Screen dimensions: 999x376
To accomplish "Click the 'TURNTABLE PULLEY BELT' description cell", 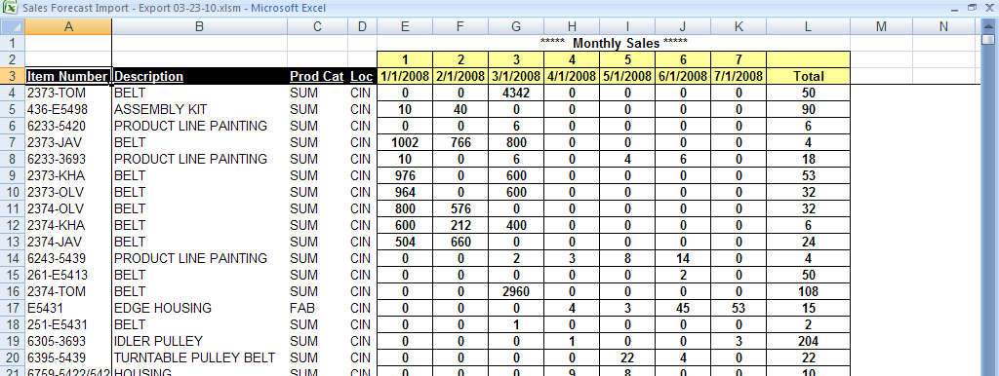I will 199,357.
